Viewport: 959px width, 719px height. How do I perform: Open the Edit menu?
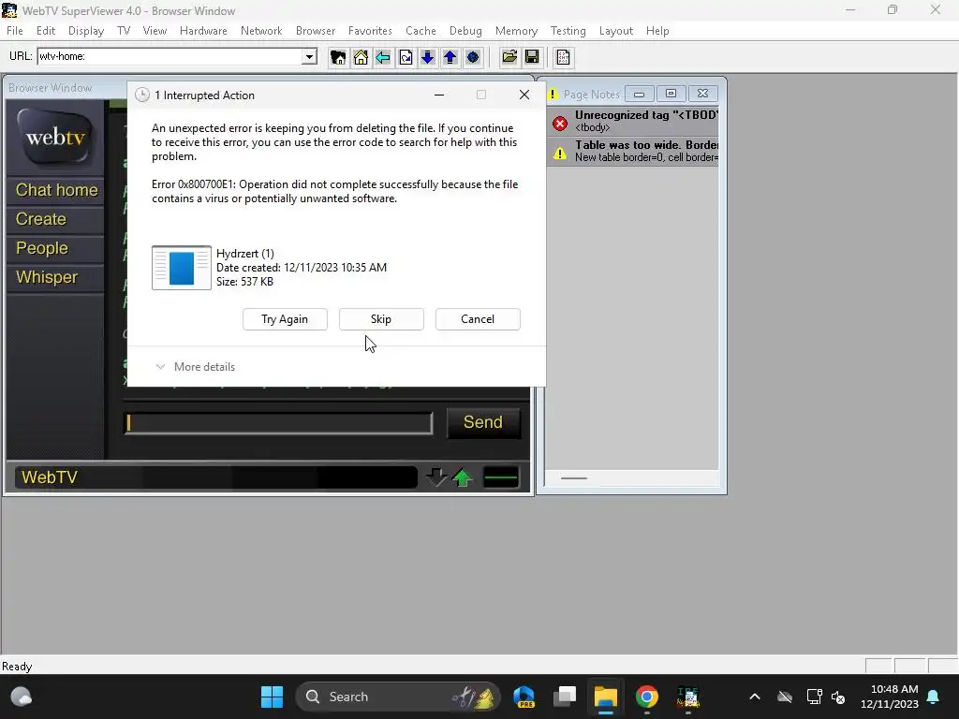(x=46, y=31)
